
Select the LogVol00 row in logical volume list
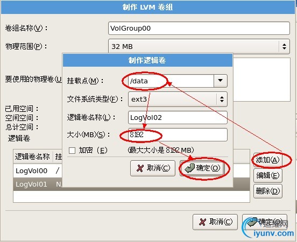coord(38,171)
